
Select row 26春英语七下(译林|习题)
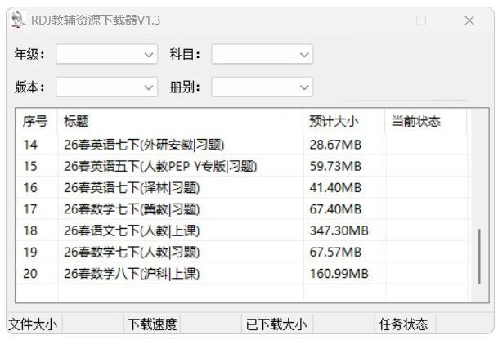(x=242, y=187)
